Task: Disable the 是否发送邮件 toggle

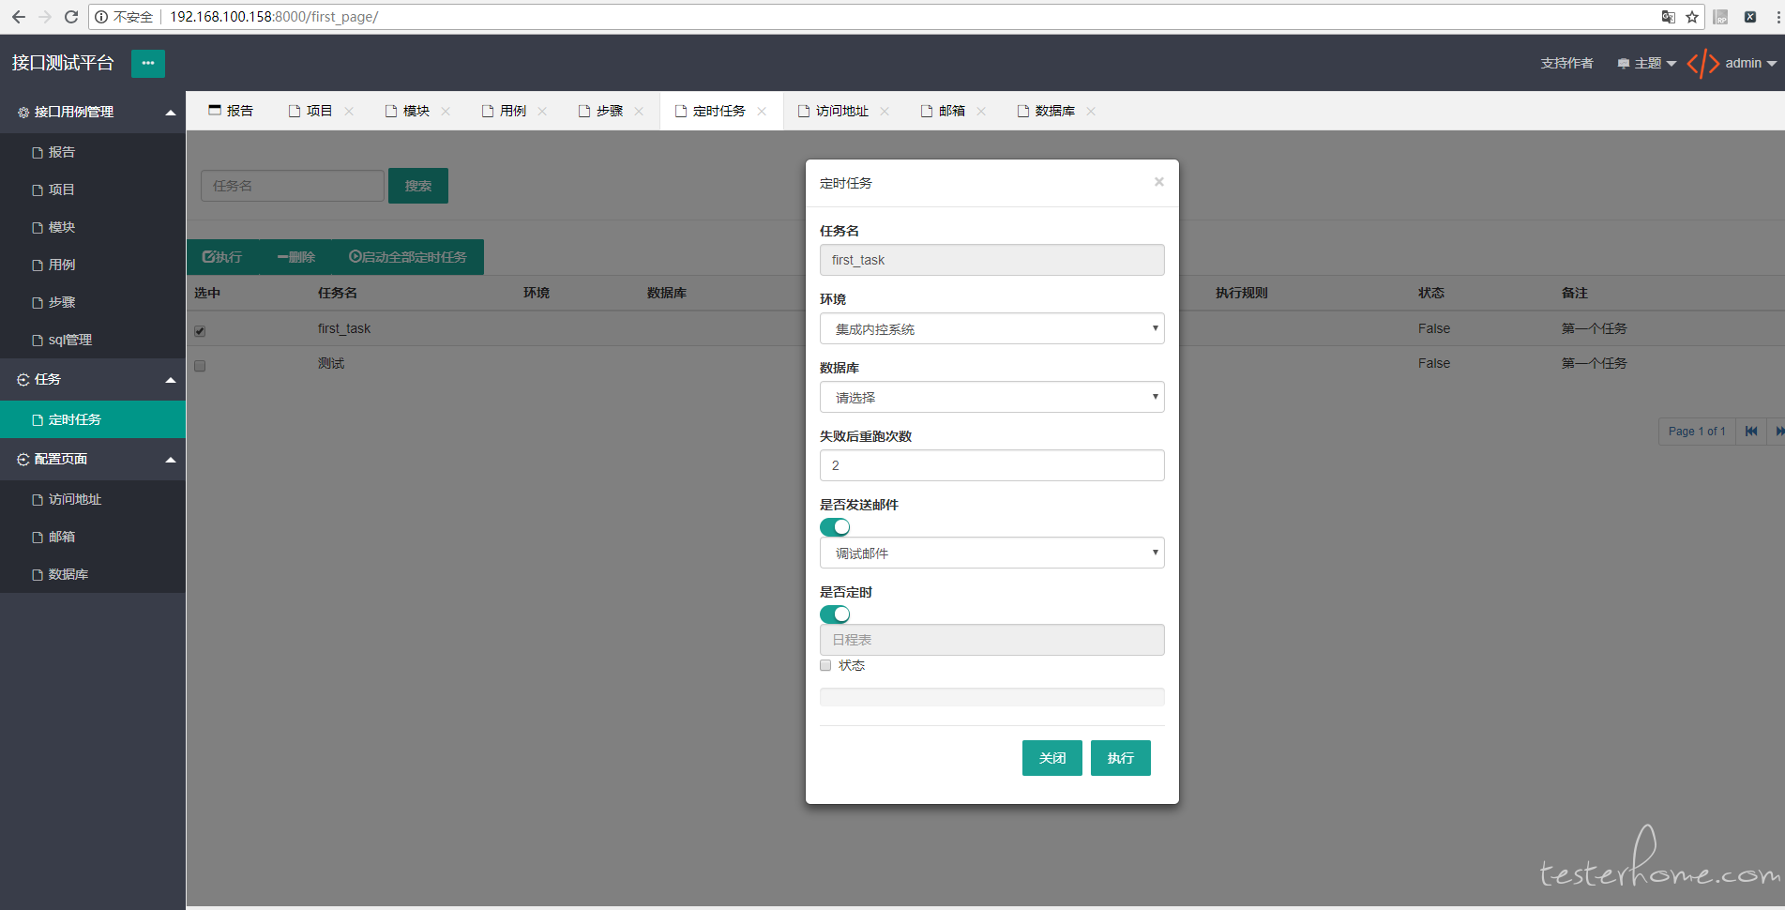Action: 834,526
